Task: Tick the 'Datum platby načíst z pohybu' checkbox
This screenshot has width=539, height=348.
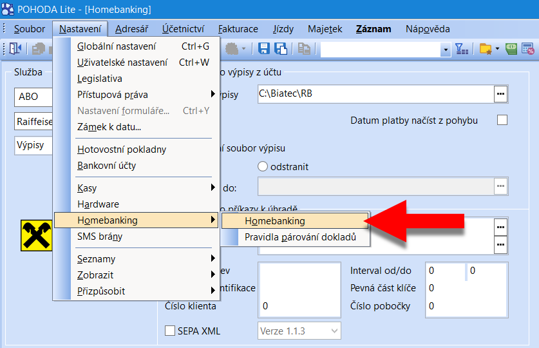Action: [502, 121]
